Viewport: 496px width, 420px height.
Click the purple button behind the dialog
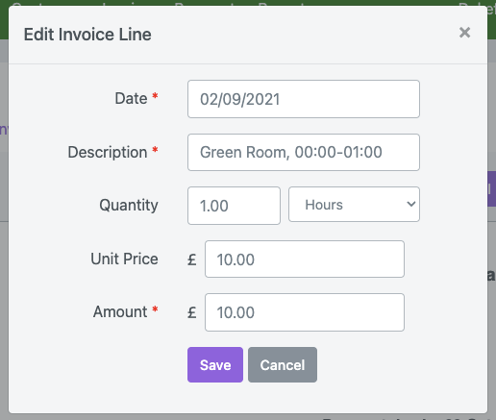[491, 189]
